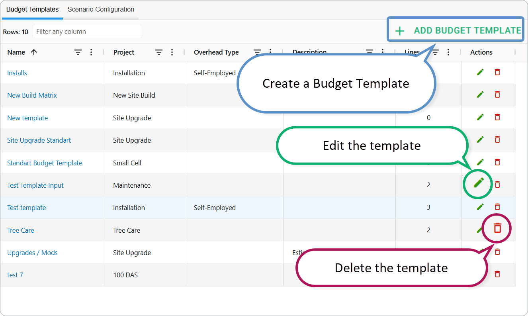Select Installation in the Installs row
Screen dimensions: 528x316
click(x=129, y=73)
